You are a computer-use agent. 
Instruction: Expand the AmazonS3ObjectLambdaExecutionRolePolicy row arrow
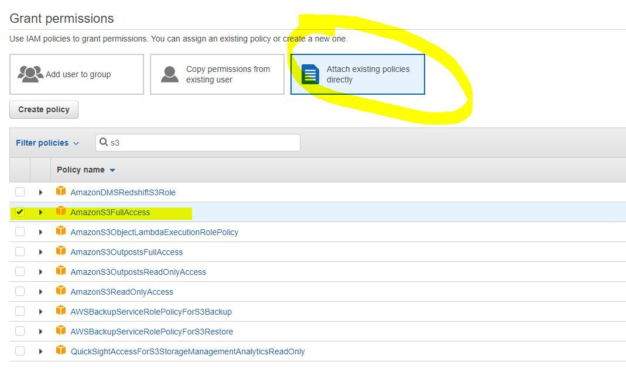point(40,232)
